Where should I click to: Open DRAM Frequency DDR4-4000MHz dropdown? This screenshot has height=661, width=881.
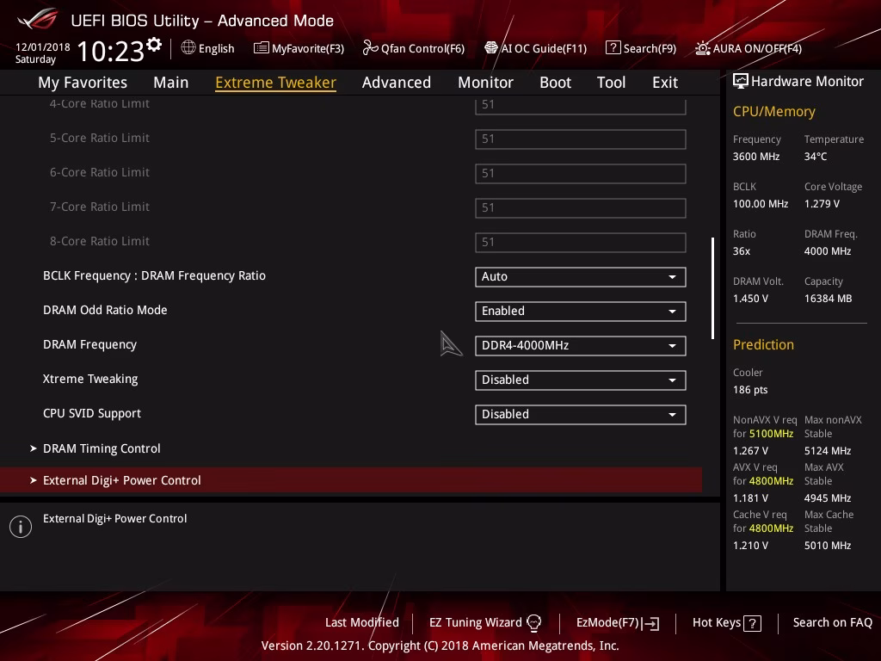click(581, 345)
